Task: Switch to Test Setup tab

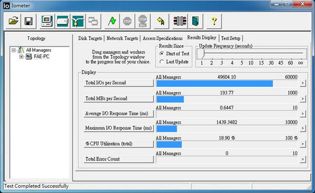Action: [x=230, y=38]
